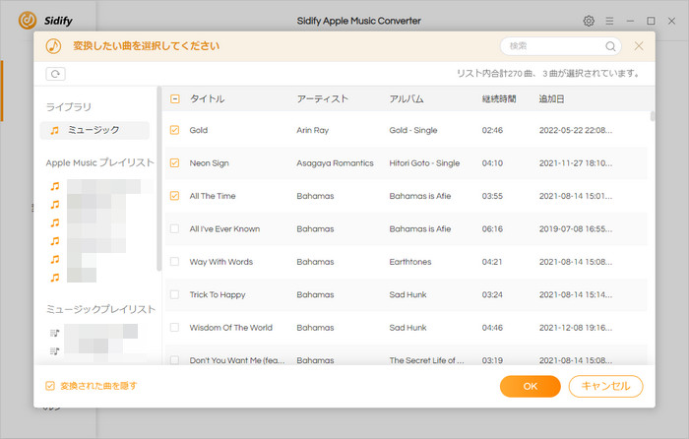689x439 pixels.
Task: Select the first Apple Music playlist icon
Action: pos(55,186)
